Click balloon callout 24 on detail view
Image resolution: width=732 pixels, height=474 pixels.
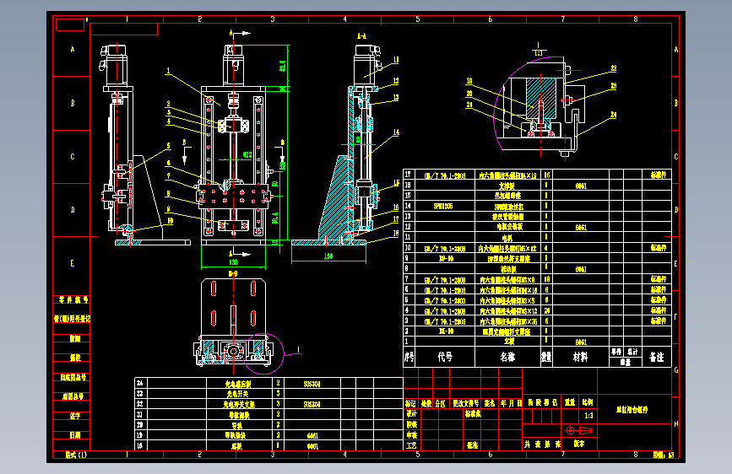pos(614,115)
